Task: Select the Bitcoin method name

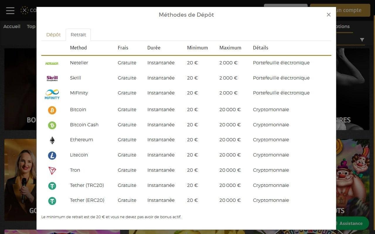Action: coord(78,109)
